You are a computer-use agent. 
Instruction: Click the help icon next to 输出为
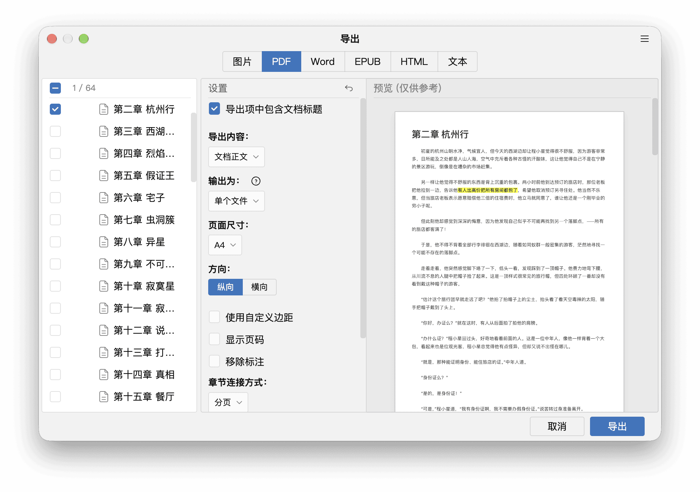pos(256,181)
